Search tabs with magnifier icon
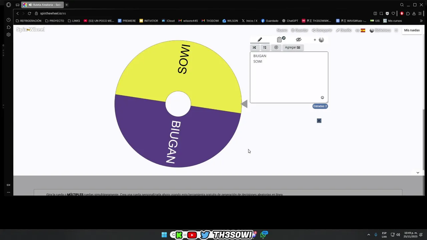 click(x=402, y=5)
